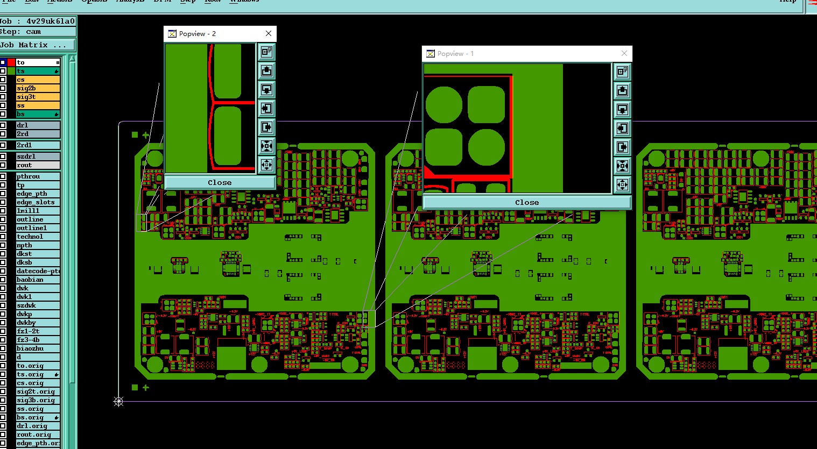Pan down in Popview - 1
This screenshot has height=449, width=817.
point(622,109)
